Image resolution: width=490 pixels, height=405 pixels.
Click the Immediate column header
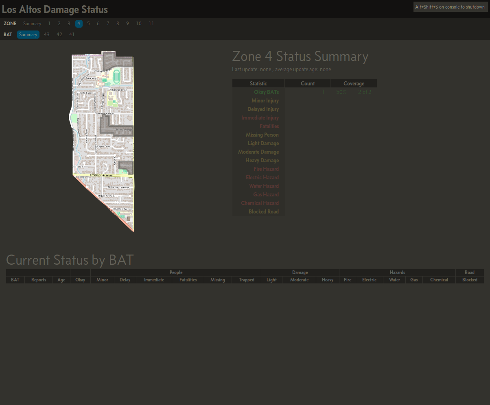(154, 280)
